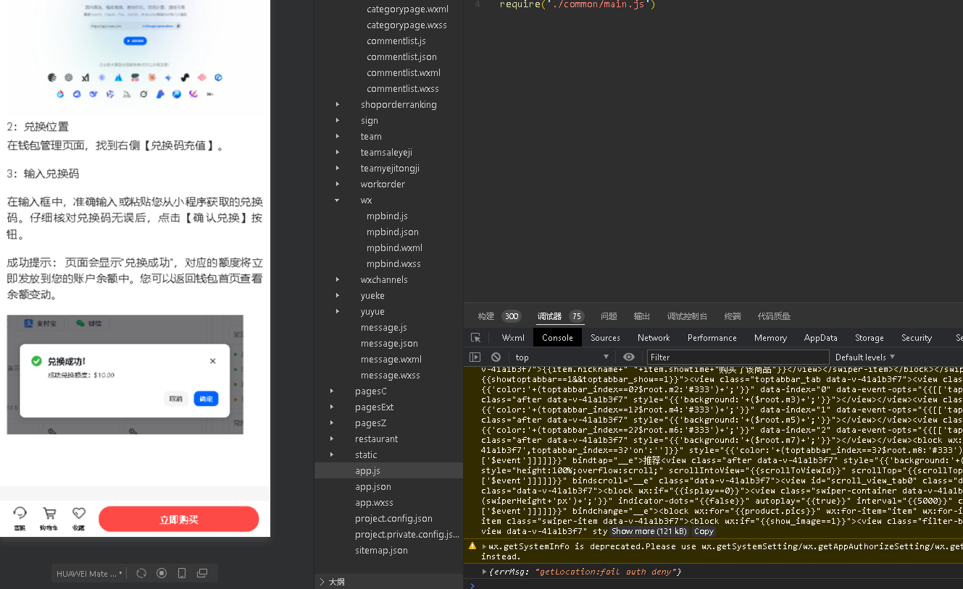Click the simulator stop icon
The width and height of the screenshot is (963, 589).
162,573
